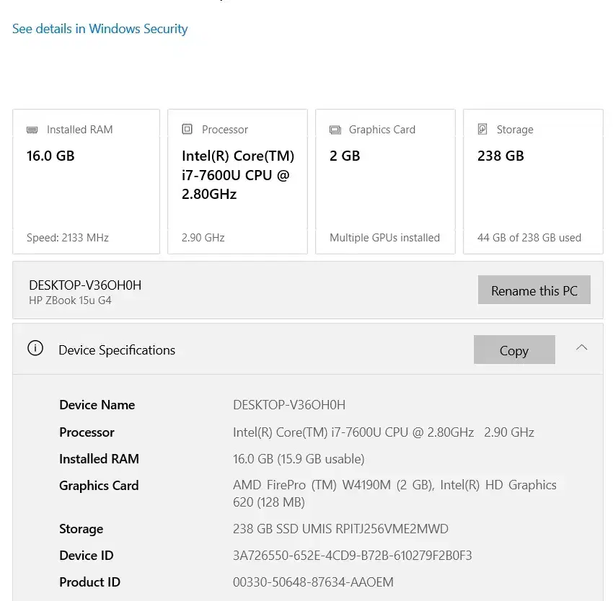Select the computer name DESKTOP-V36OH0H
Viewport: 613px width, 601px height.
pyautogui.click(x=84, y=285)
